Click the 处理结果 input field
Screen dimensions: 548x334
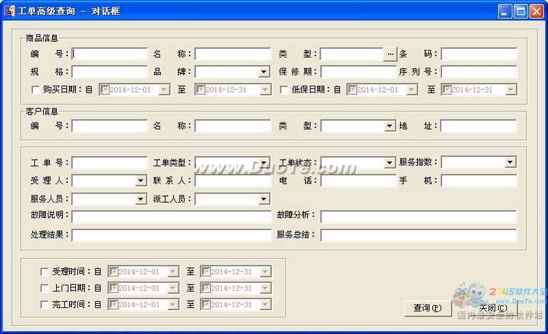pyautogui.click(x=171, y=235)
